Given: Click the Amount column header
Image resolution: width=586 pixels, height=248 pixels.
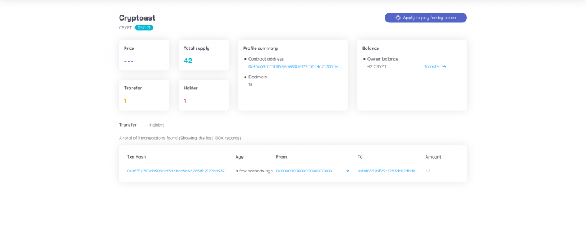Looking at the screenshot, I should (x=433, y=157).
